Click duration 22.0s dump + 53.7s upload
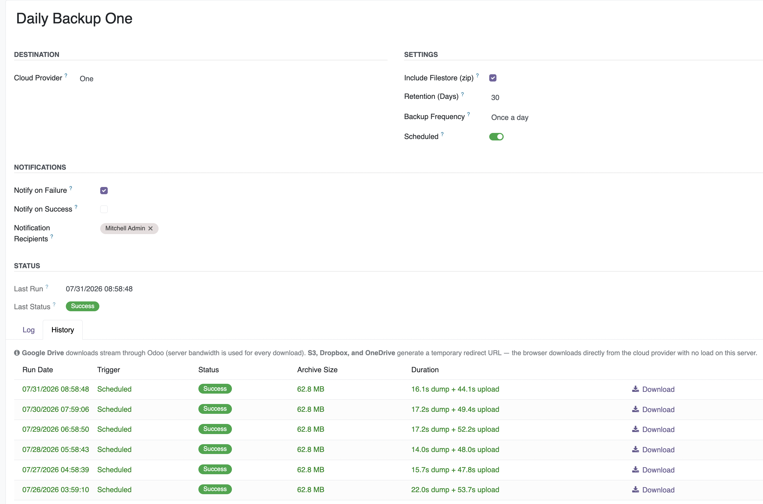 click(455, 490)
